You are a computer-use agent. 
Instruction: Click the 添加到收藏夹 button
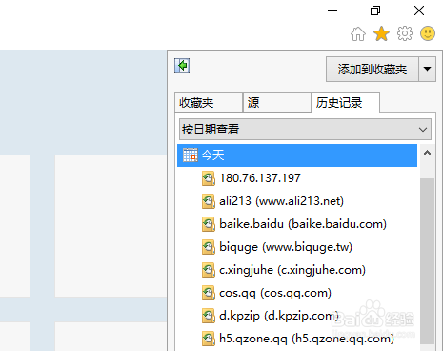[x=373, y=69]
